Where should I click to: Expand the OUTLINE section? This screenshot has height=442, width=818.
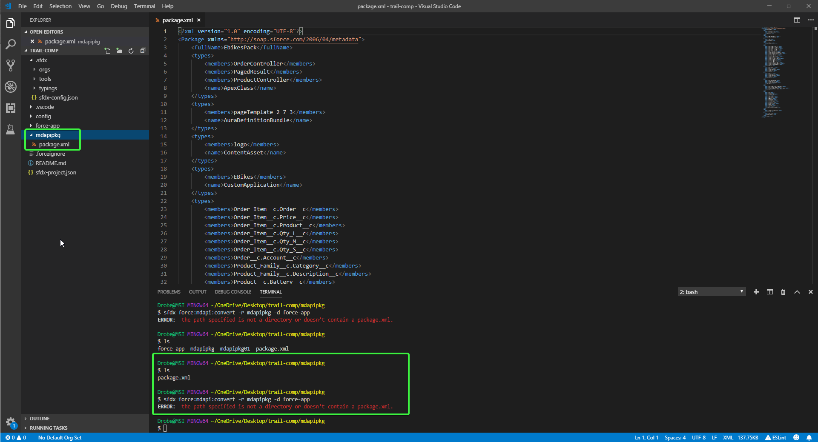coord(40,419)
